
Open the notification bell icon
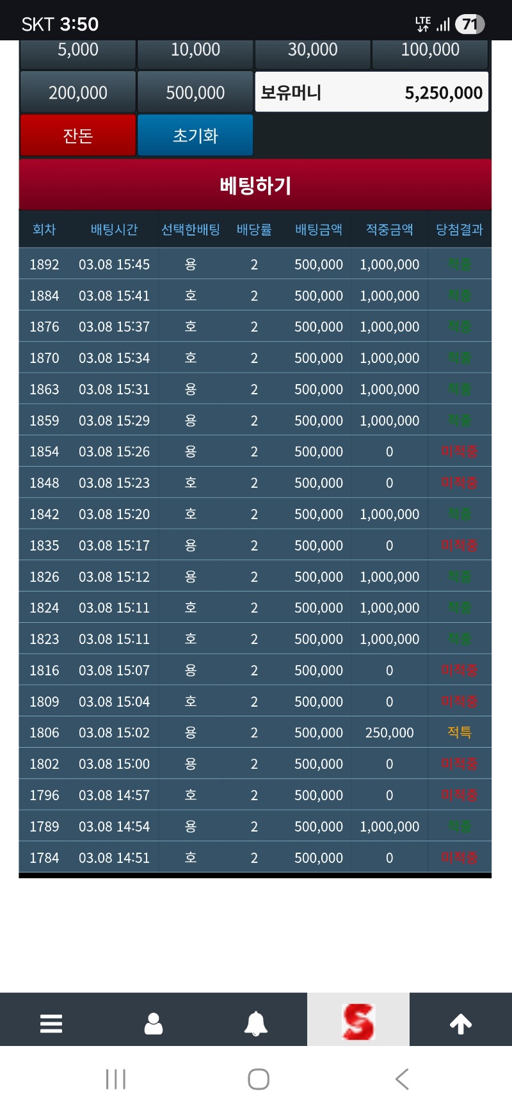click(256, 1023)
